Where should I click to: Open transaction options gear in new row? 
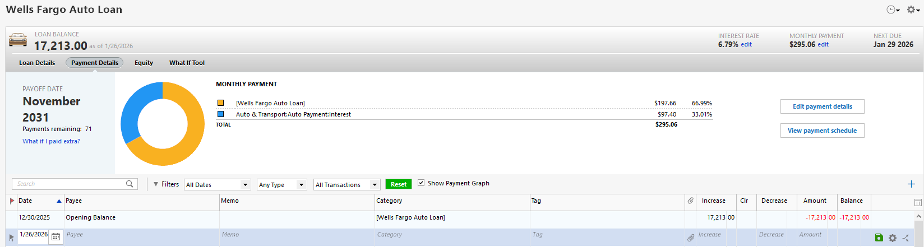(x=893, y=237)
